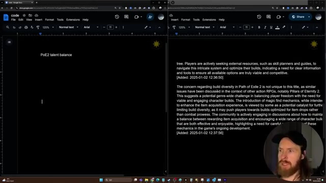Collapse the menus chevron in left window
Image resolution: width=326 pixels, height=183 pixels.
point(159,27)
